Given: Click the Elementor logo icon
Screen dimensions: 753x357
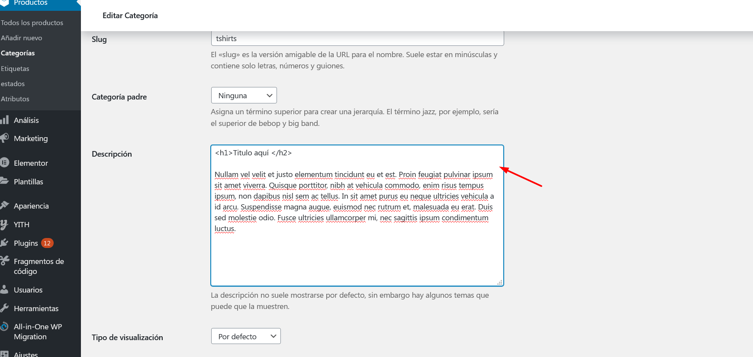Looking at the screenshot, I should click(4, 163).
